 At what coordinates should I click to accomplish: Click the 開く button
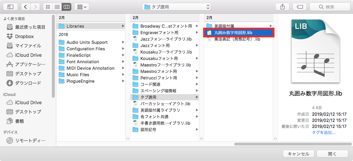(x=332, y=154)
